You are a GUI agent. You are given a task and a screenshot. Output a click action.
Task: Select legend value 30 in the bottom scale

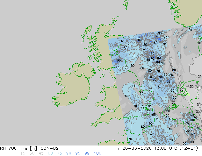32,153
